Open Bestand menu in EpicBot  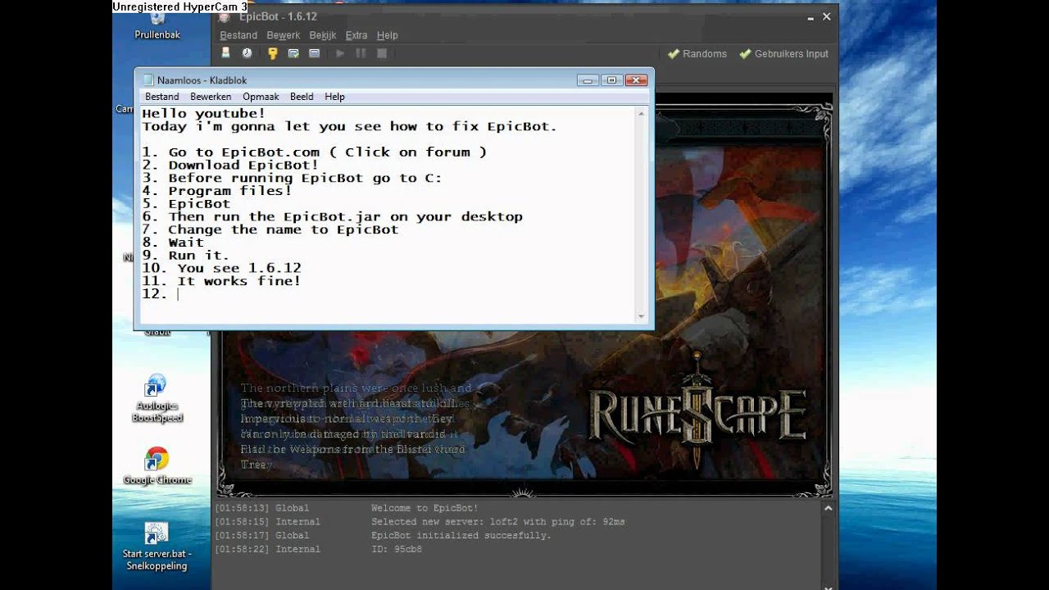coord(238,35)
